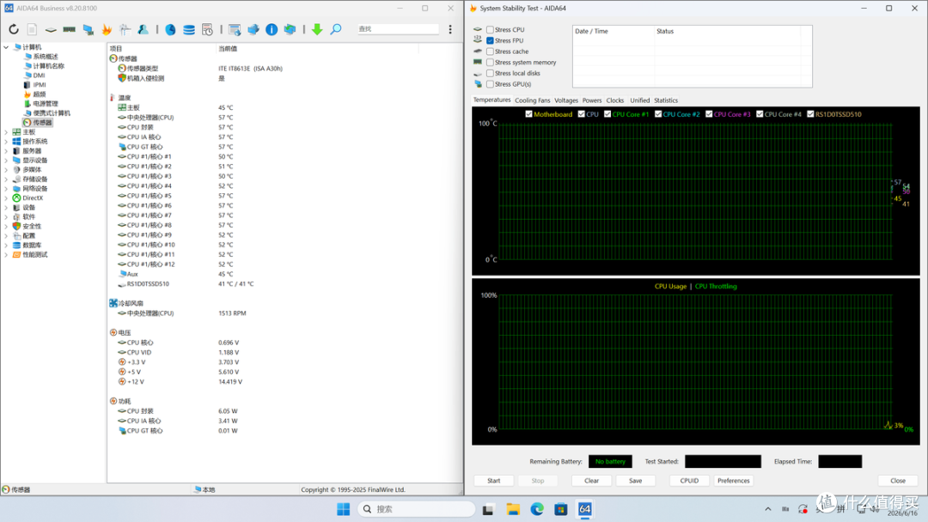Image resolution: width=928 pixels, height=522 pixels.
Task: Open the three-dot menu in AIDA64 toolbar
Action: 450,29
